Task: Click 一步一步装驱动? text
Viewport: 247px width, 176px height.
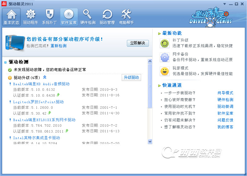Action: tap(180, 93)
